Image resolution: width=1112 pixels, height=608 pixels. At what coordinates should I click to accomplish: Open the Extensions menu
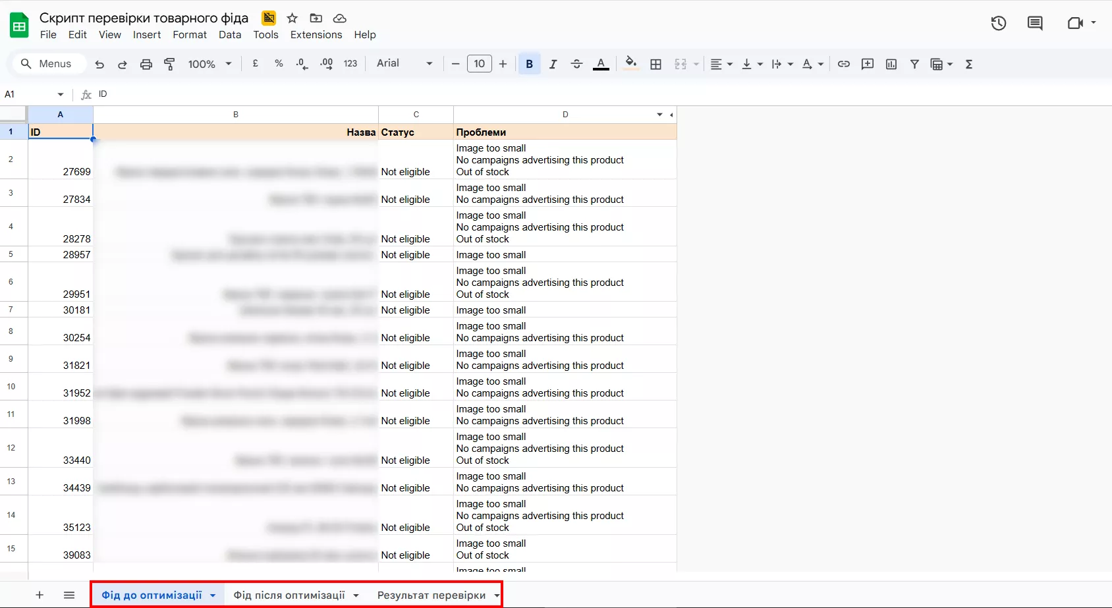(x=316, y=35)
